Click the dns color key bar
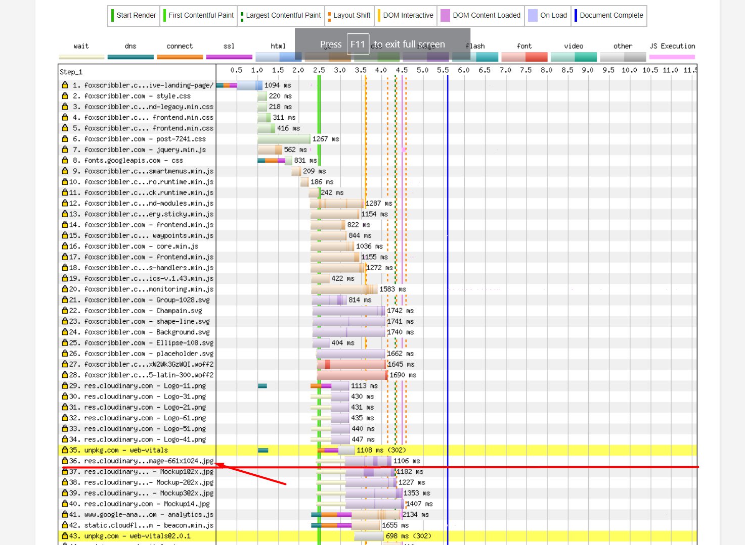This screenshot has width=745, height=545. tap(130, 57)
